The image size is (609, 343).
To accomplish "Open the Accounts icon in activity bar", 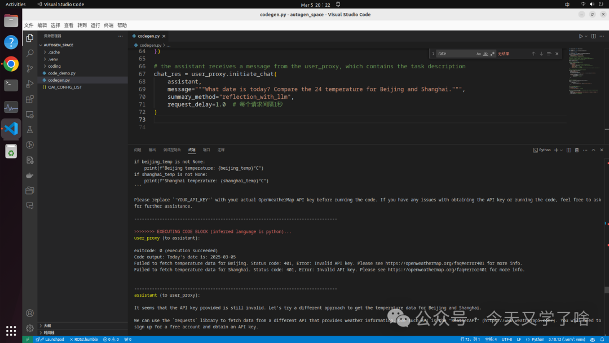I will [x=29, y=313].
